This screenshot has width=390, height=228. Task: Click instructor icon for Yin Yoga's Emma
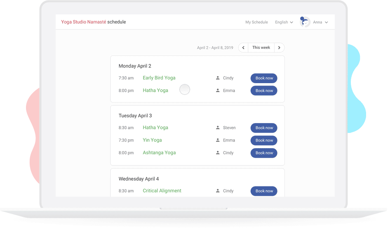tap(218, 140)
